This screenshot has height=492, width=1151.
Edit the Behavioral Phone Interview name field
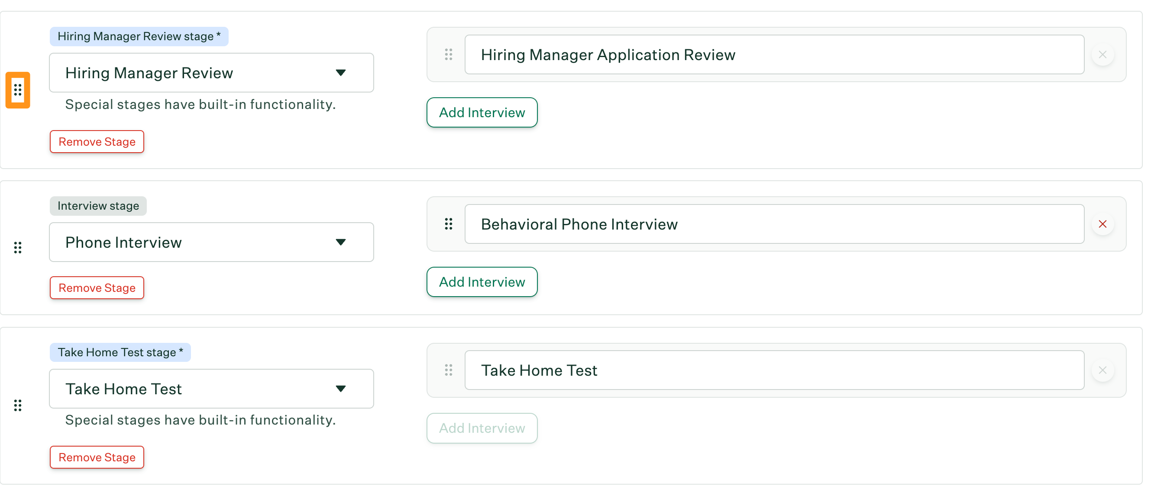774,224
